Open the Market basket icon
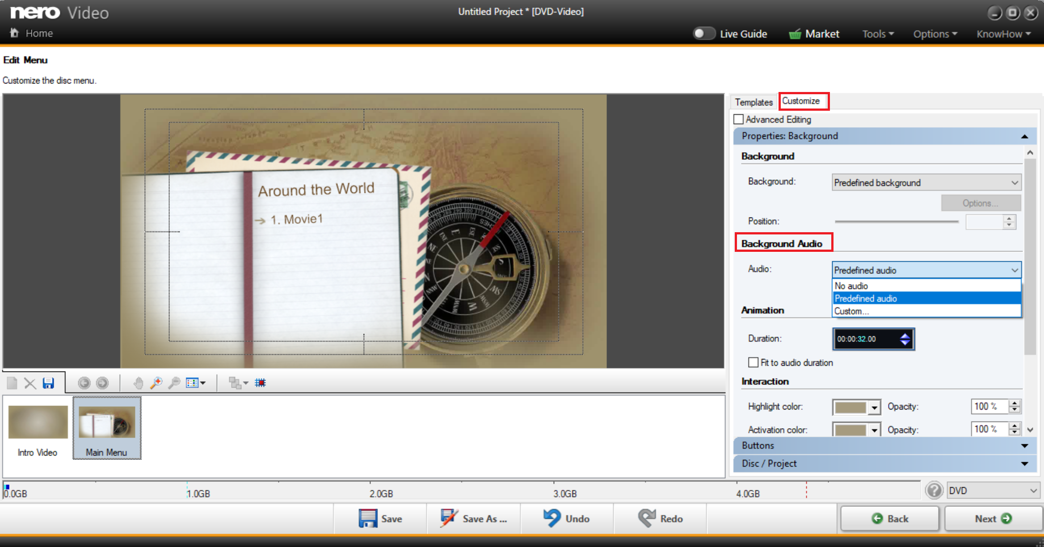Screen dimensions: 1044x547 click(795, 34)
